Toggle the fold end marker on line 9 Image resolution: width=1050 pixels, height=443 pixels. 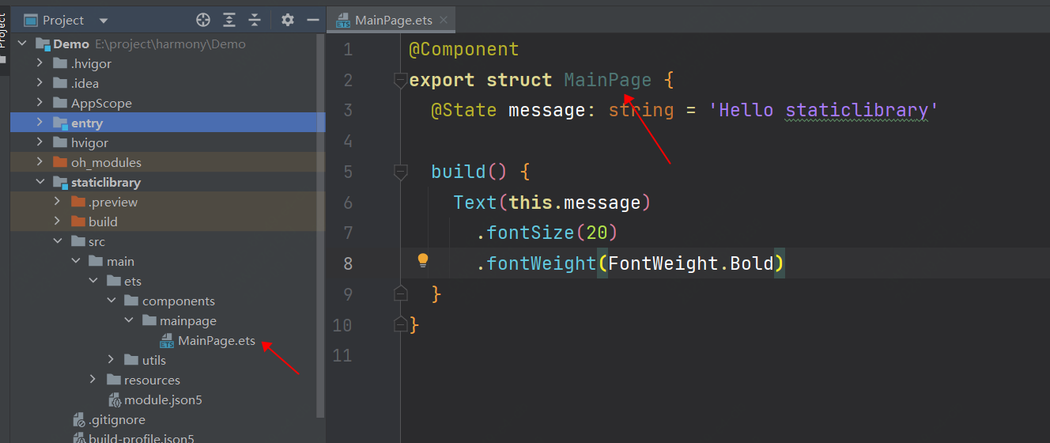[401, 293]
